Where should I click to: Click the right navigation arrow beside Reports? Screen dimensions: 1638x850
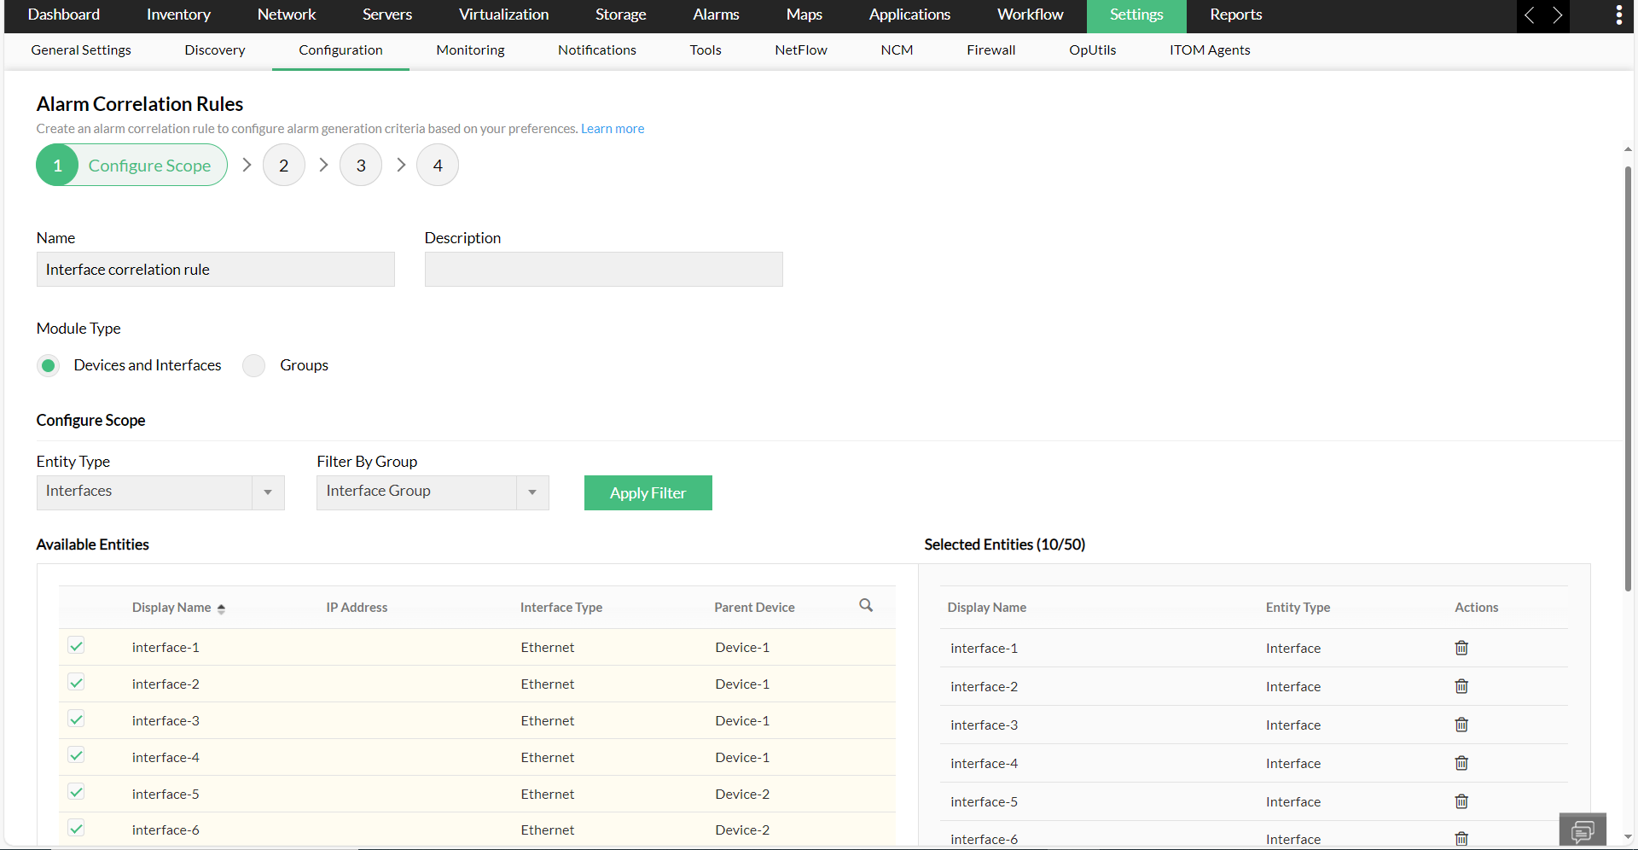tap(1558, 15)
